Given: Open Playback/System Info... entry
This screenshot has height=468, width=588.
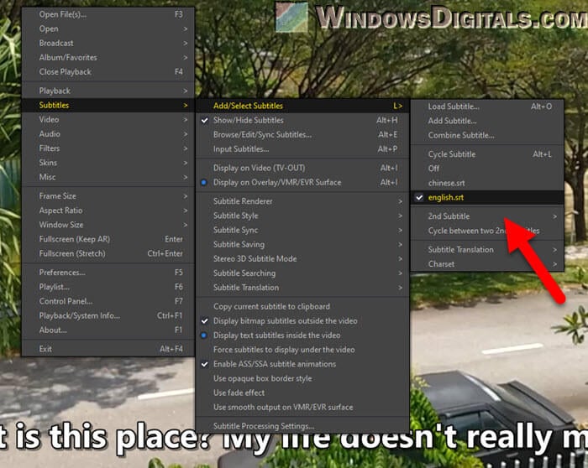Looking at the screenshot, I should pyautogui.click(x=108, y=315).
